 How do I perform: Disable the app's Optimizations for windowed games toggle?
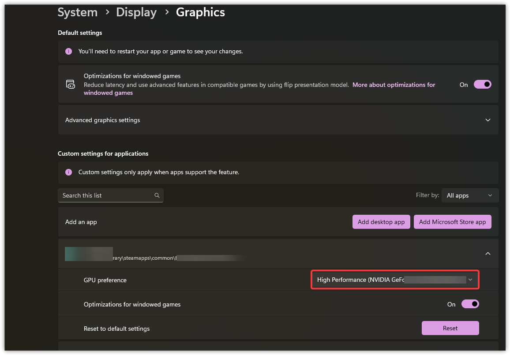coord(470,304)
